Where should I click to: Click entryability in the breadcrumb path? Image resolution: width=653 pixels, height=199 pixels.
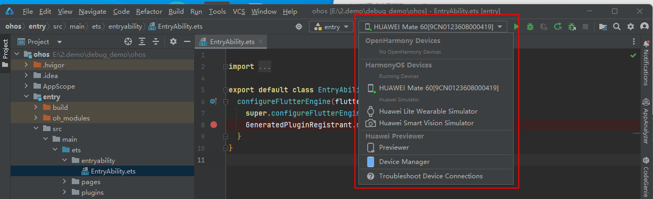click(124, 26)
